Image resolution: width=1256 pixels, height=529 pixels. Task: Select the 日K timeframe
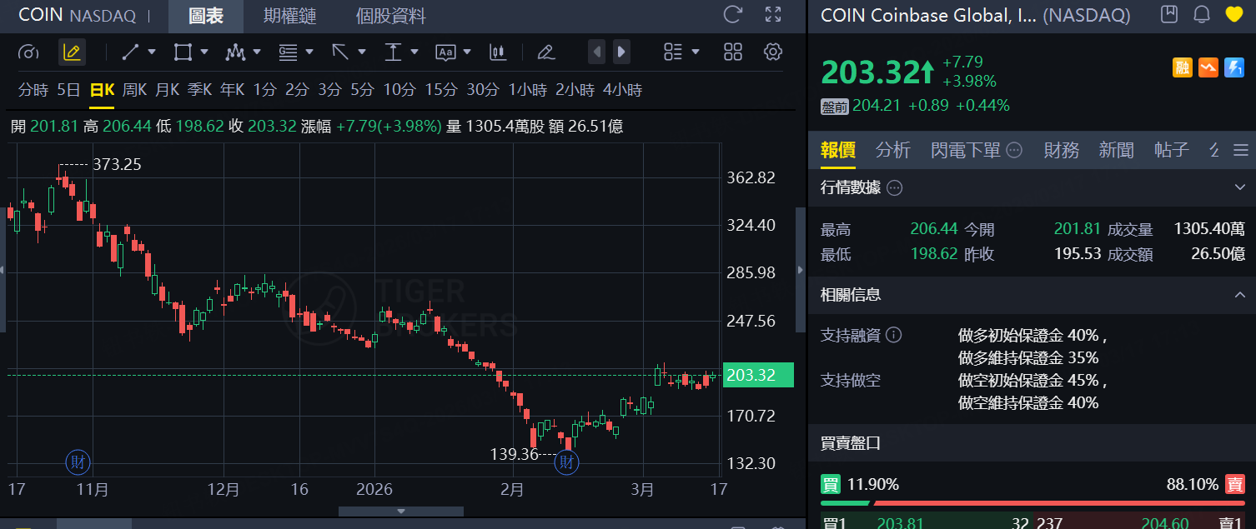[102, 90]
